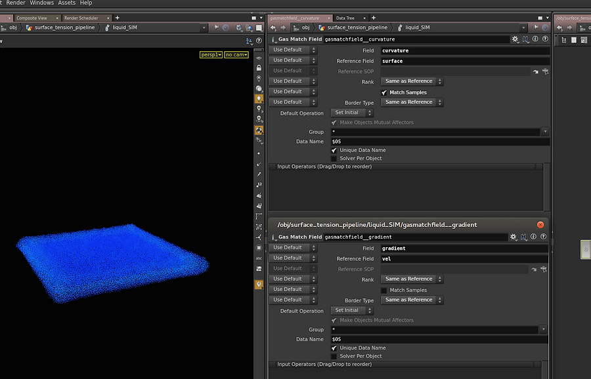Viewport: 591px width, 379px height.
Task: Open Group dropdown arrow in curvature node
Action: tap(545, 132)
